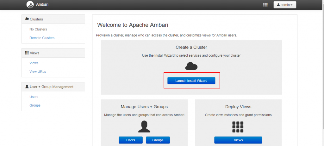Click the No Clusters text
This screenshot has height=146, width=324.
coord(38,29)
